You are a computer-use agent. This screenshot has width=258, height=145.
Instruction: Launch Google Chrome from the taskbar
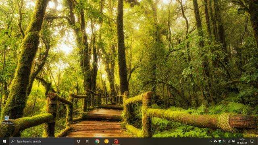(x=97, y=141)
